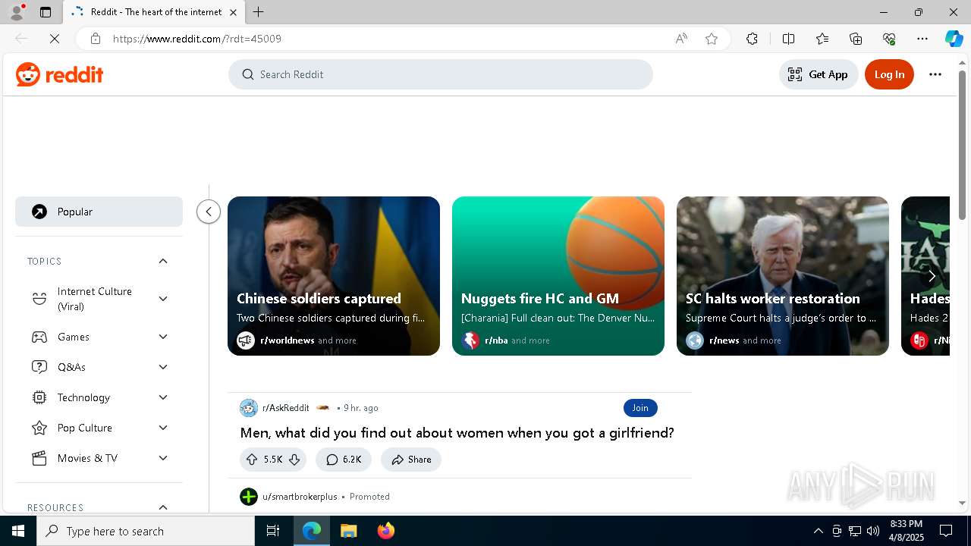Screen dimensions: 971x546
Task: Open u/smartbrokerplus promoted profile
Action: 300,497
